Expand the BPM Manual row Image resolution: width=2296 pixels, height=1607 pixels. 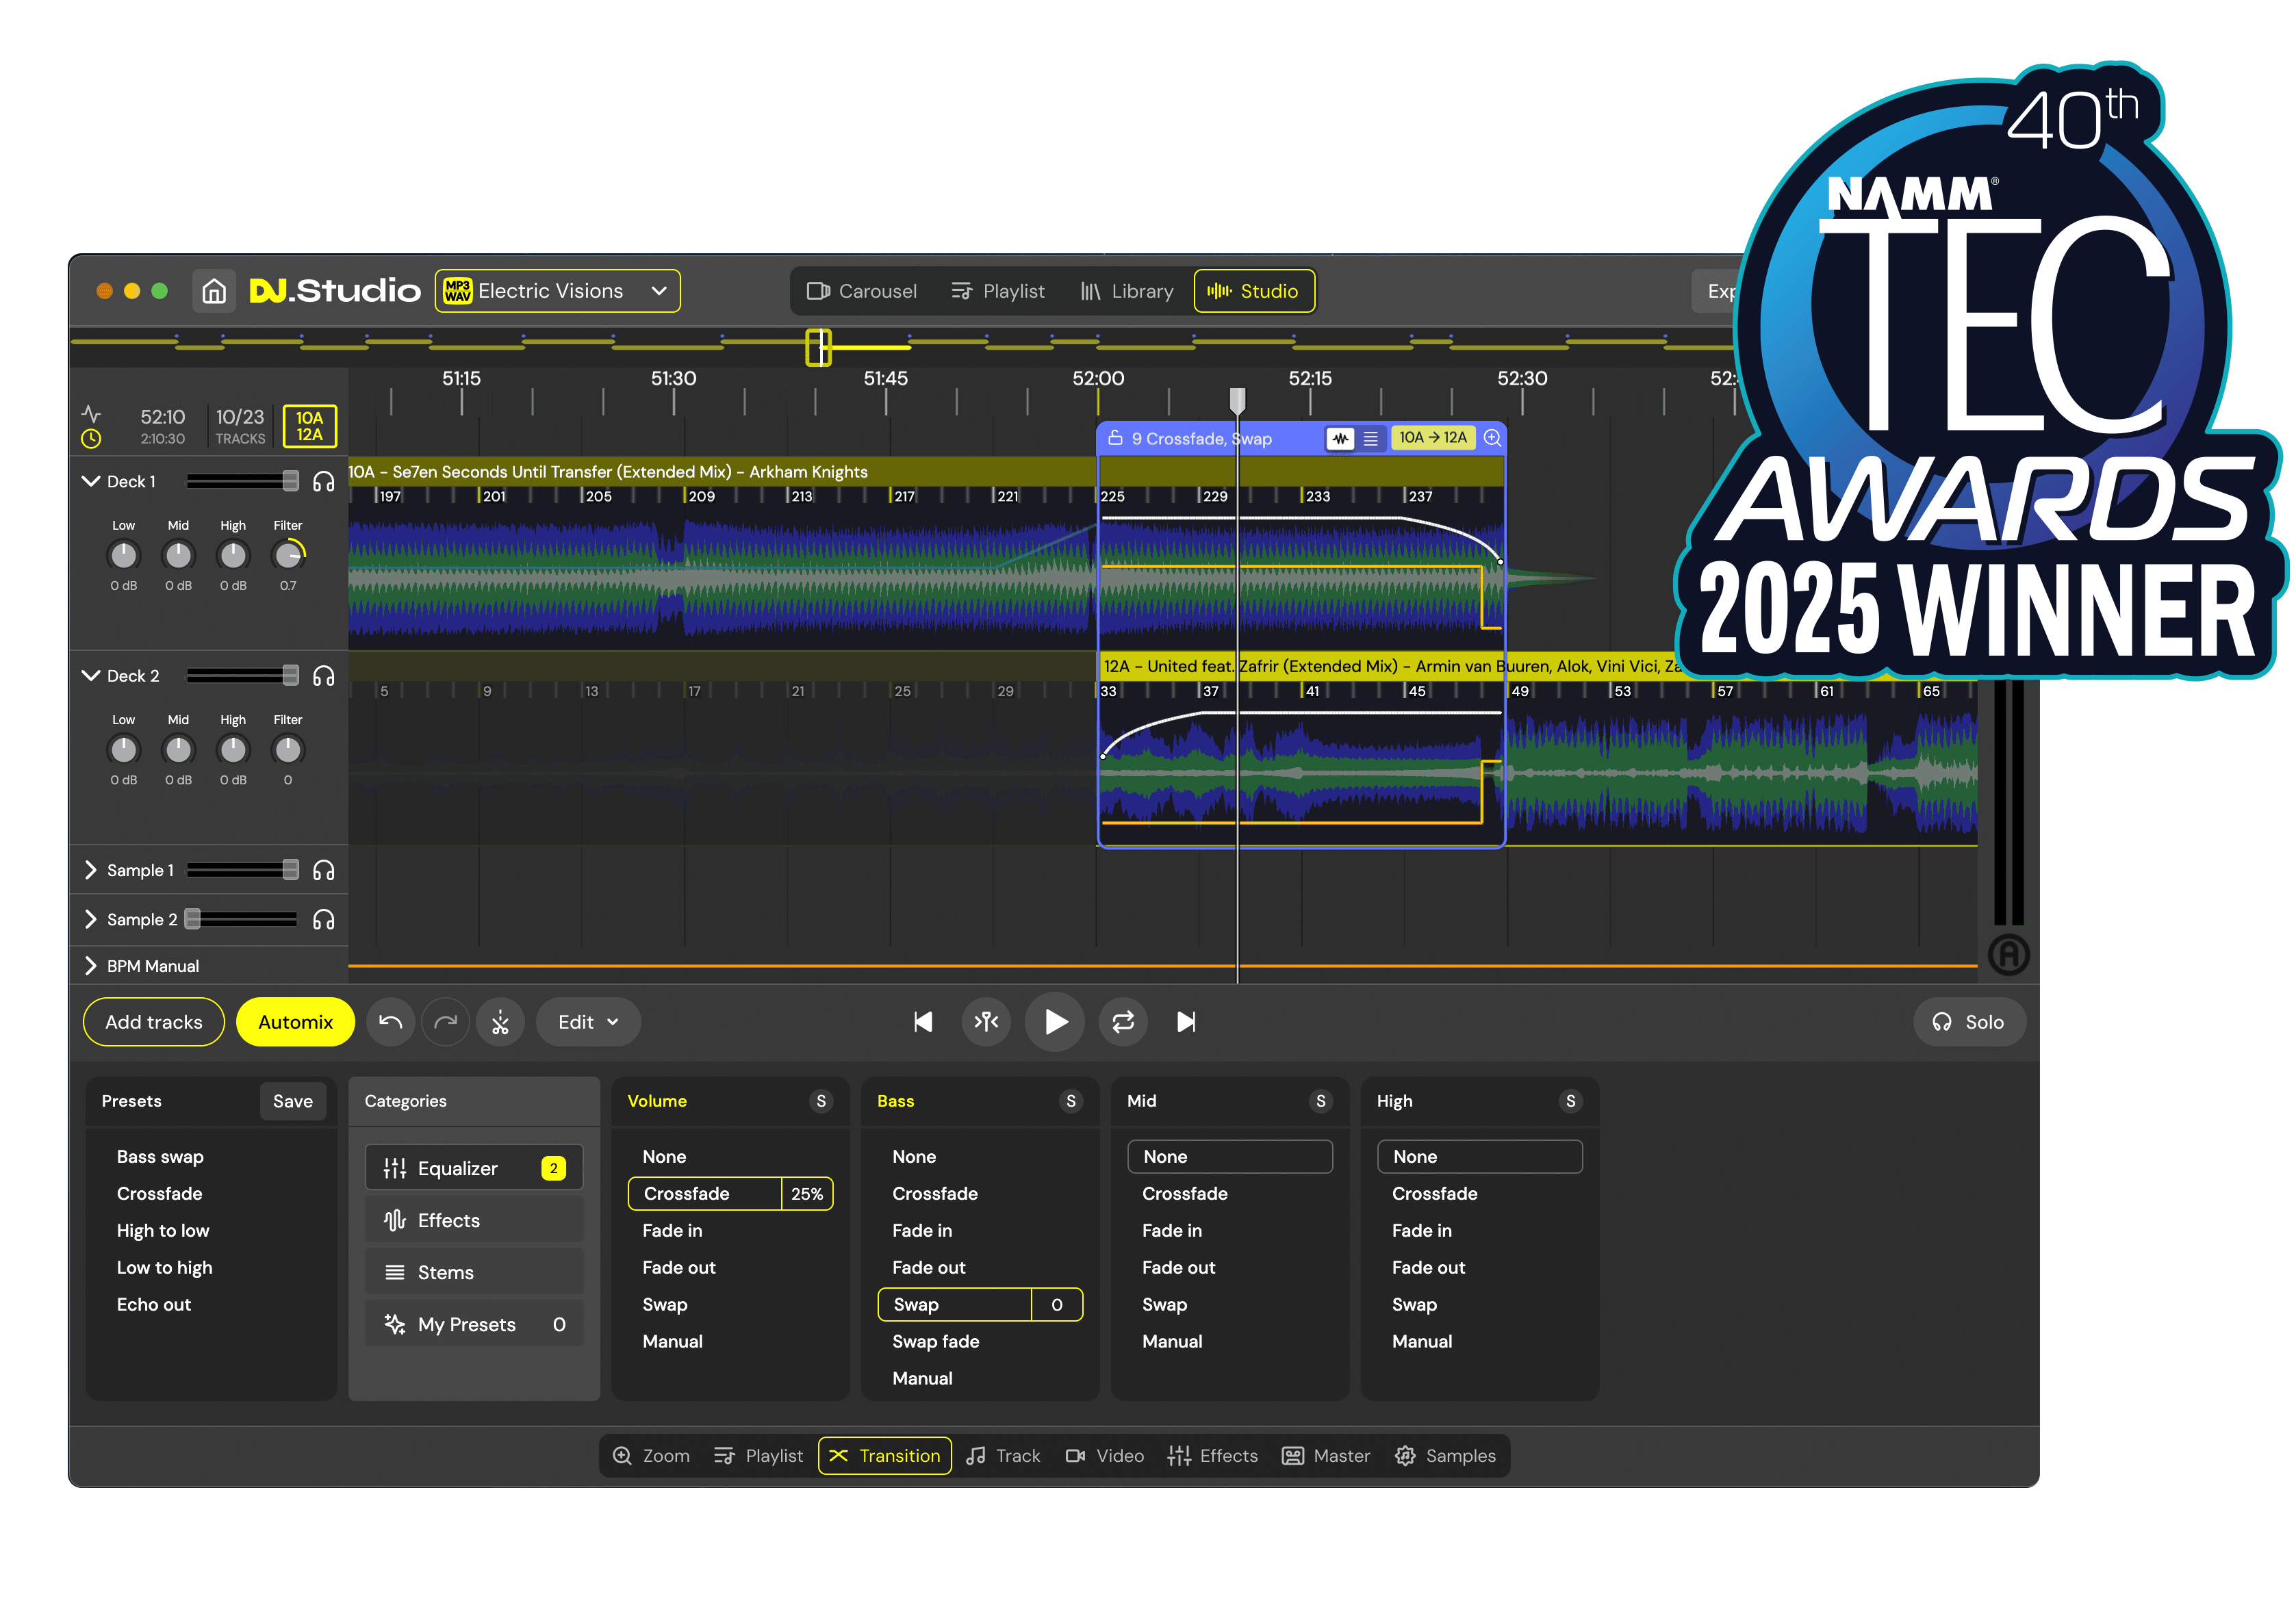click(x=90, y=967)
